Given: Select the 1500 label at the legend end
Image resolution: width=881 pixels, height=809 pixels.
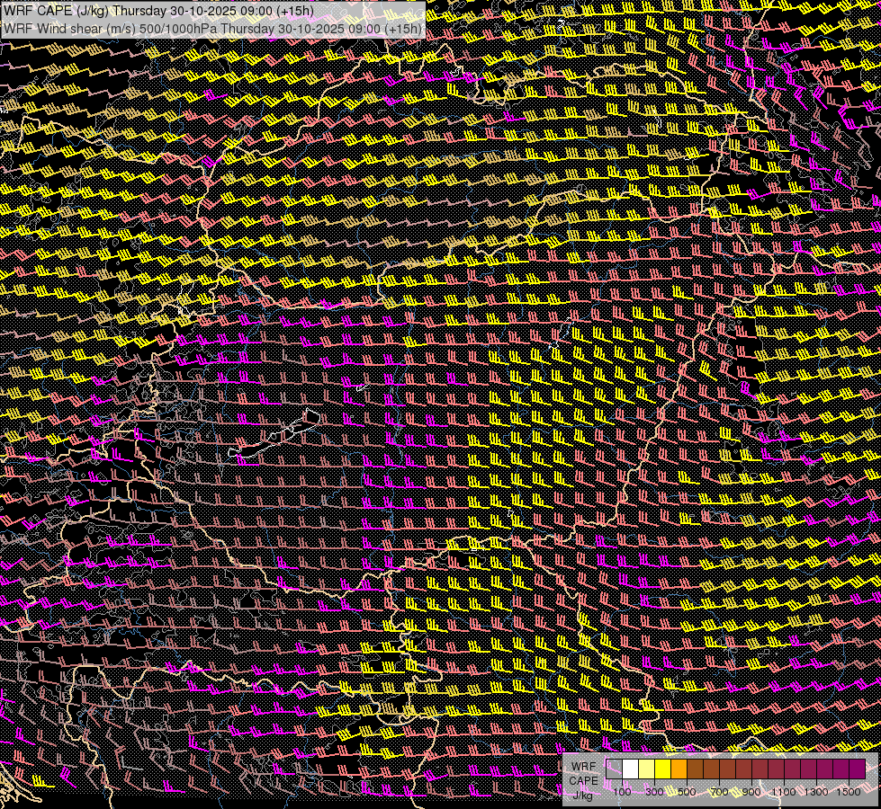Looking at the screenshot, I should pos(849,792).
